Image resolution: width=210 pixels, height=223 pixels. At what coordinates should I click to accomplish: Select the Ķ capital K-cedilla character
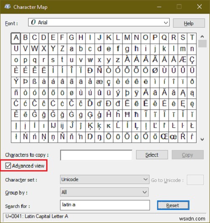coord(90,126)
